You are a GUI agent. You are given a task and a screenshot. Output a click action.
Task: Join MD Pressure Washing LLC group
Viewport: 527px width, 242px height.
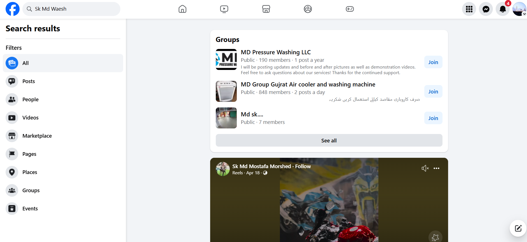tap(433, 62)
